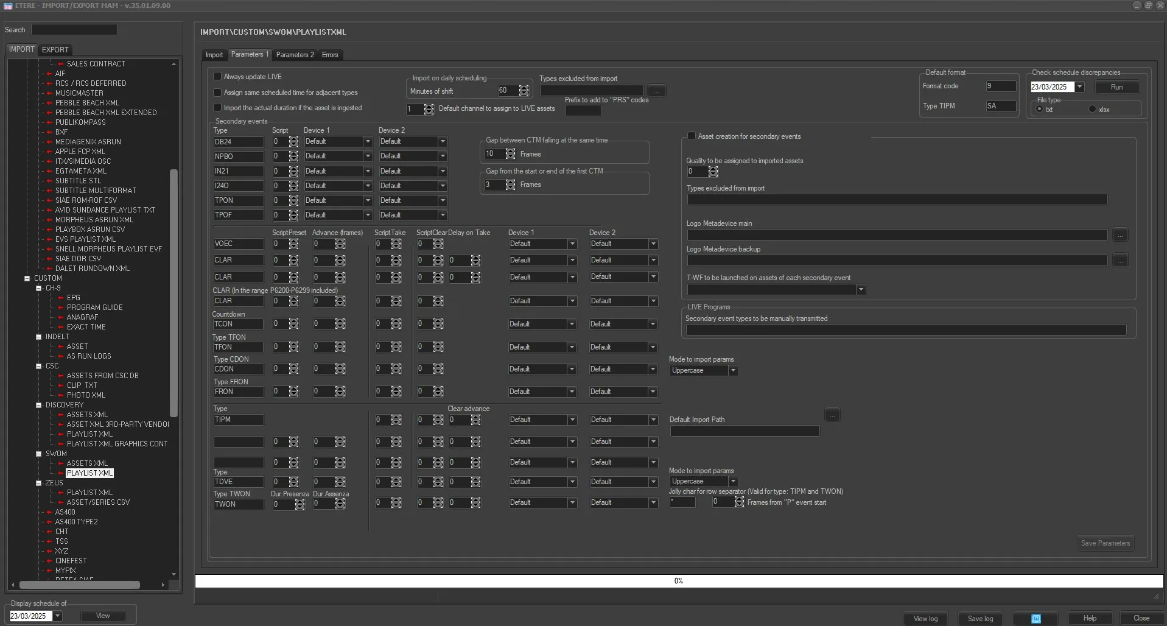Viewport: 1167px width, 626px height.
Task: Click red arrow icon beside ASSETS XML under SWOM
Action: 61,463
